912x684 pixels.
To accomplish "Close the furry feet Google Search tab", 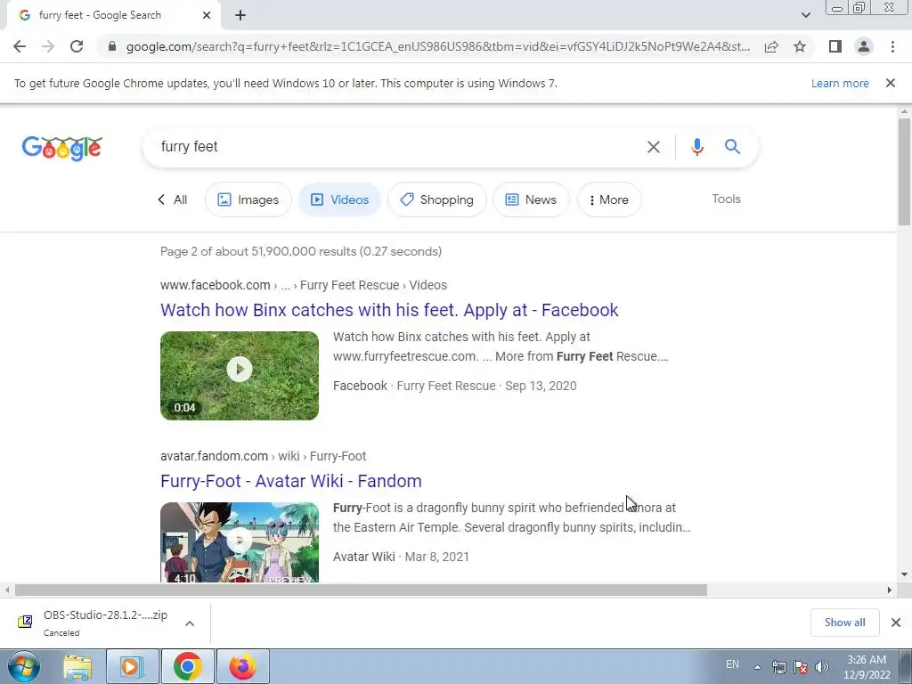I will click(x=207, y=16).
